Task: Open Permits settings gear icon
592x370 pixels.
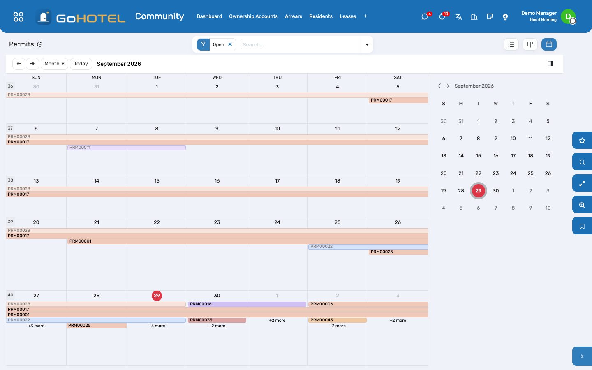Action: pyautogui.click(x=40, y=44)
